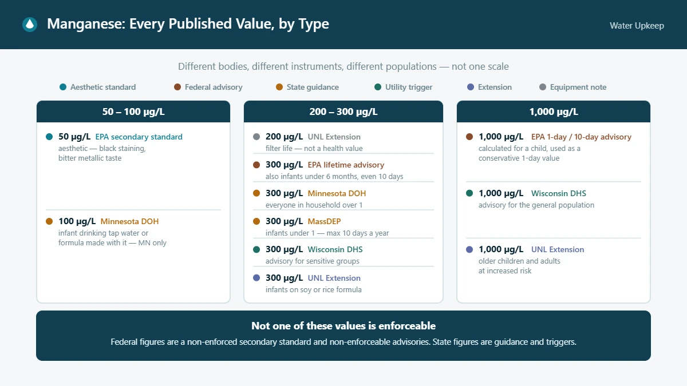This screenshot has width=687, height=386.
Task: Select 'EPA lifetime advisory' label
Action: click(346, 165)
